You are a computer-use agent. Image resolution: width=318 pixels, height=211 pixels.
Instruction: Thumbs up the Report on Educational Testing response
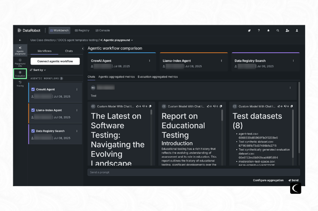click(x=209, y=106)
